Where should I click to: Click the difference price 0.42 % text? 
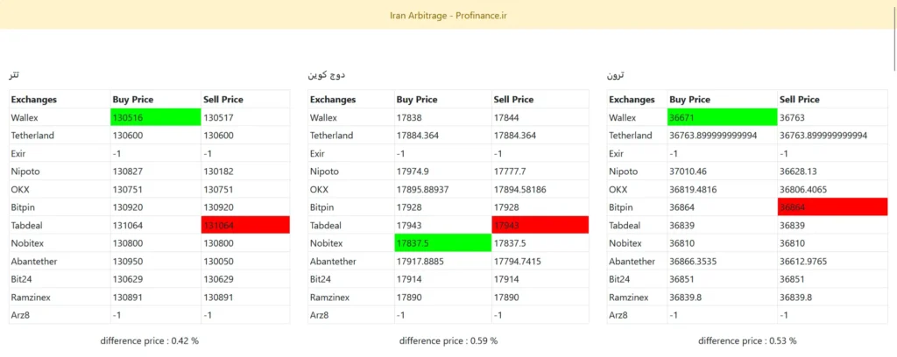tap(149, 340)
